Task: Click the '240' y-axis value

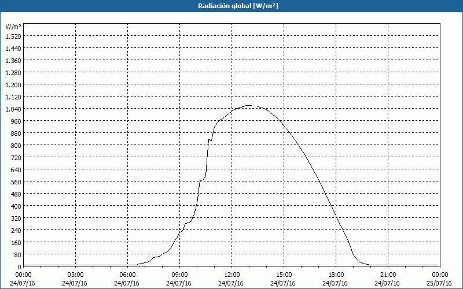Action: point(16,230)
